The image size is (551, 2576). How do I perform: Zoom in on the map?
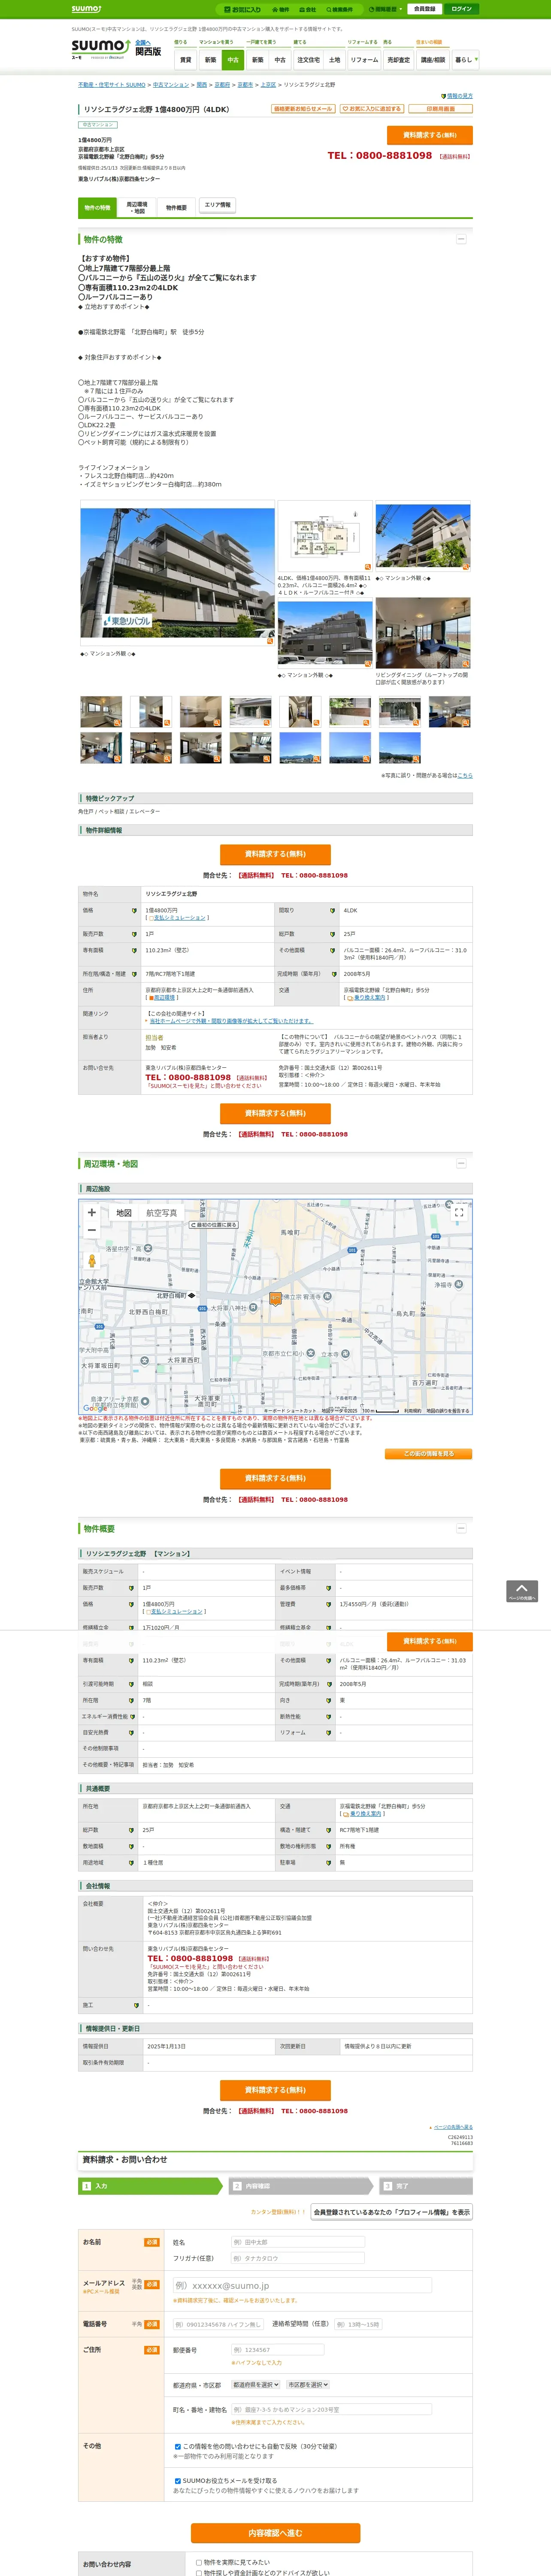tap(92, 1212)
